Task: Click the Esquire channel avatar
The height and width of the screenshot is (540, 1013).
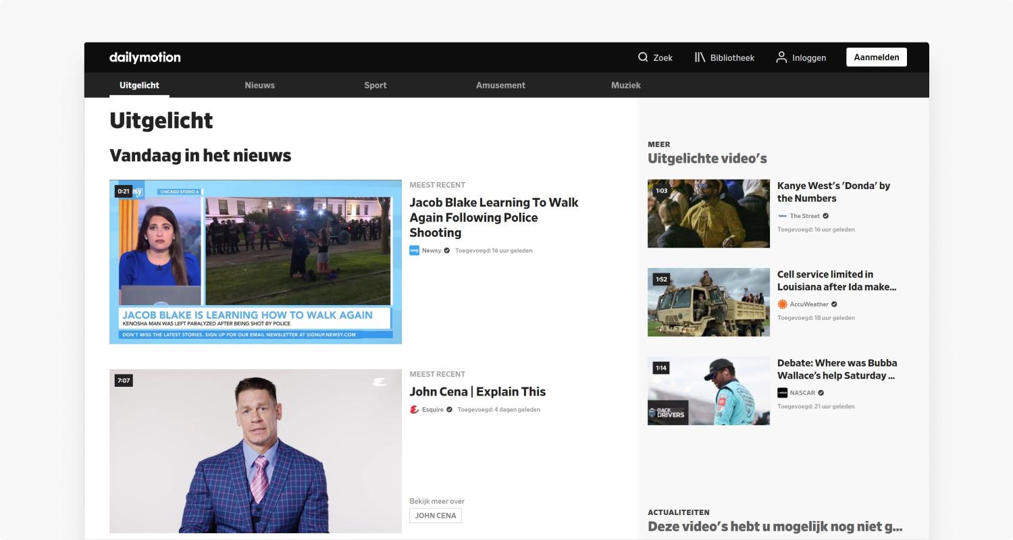Action: tap(415, 410)
